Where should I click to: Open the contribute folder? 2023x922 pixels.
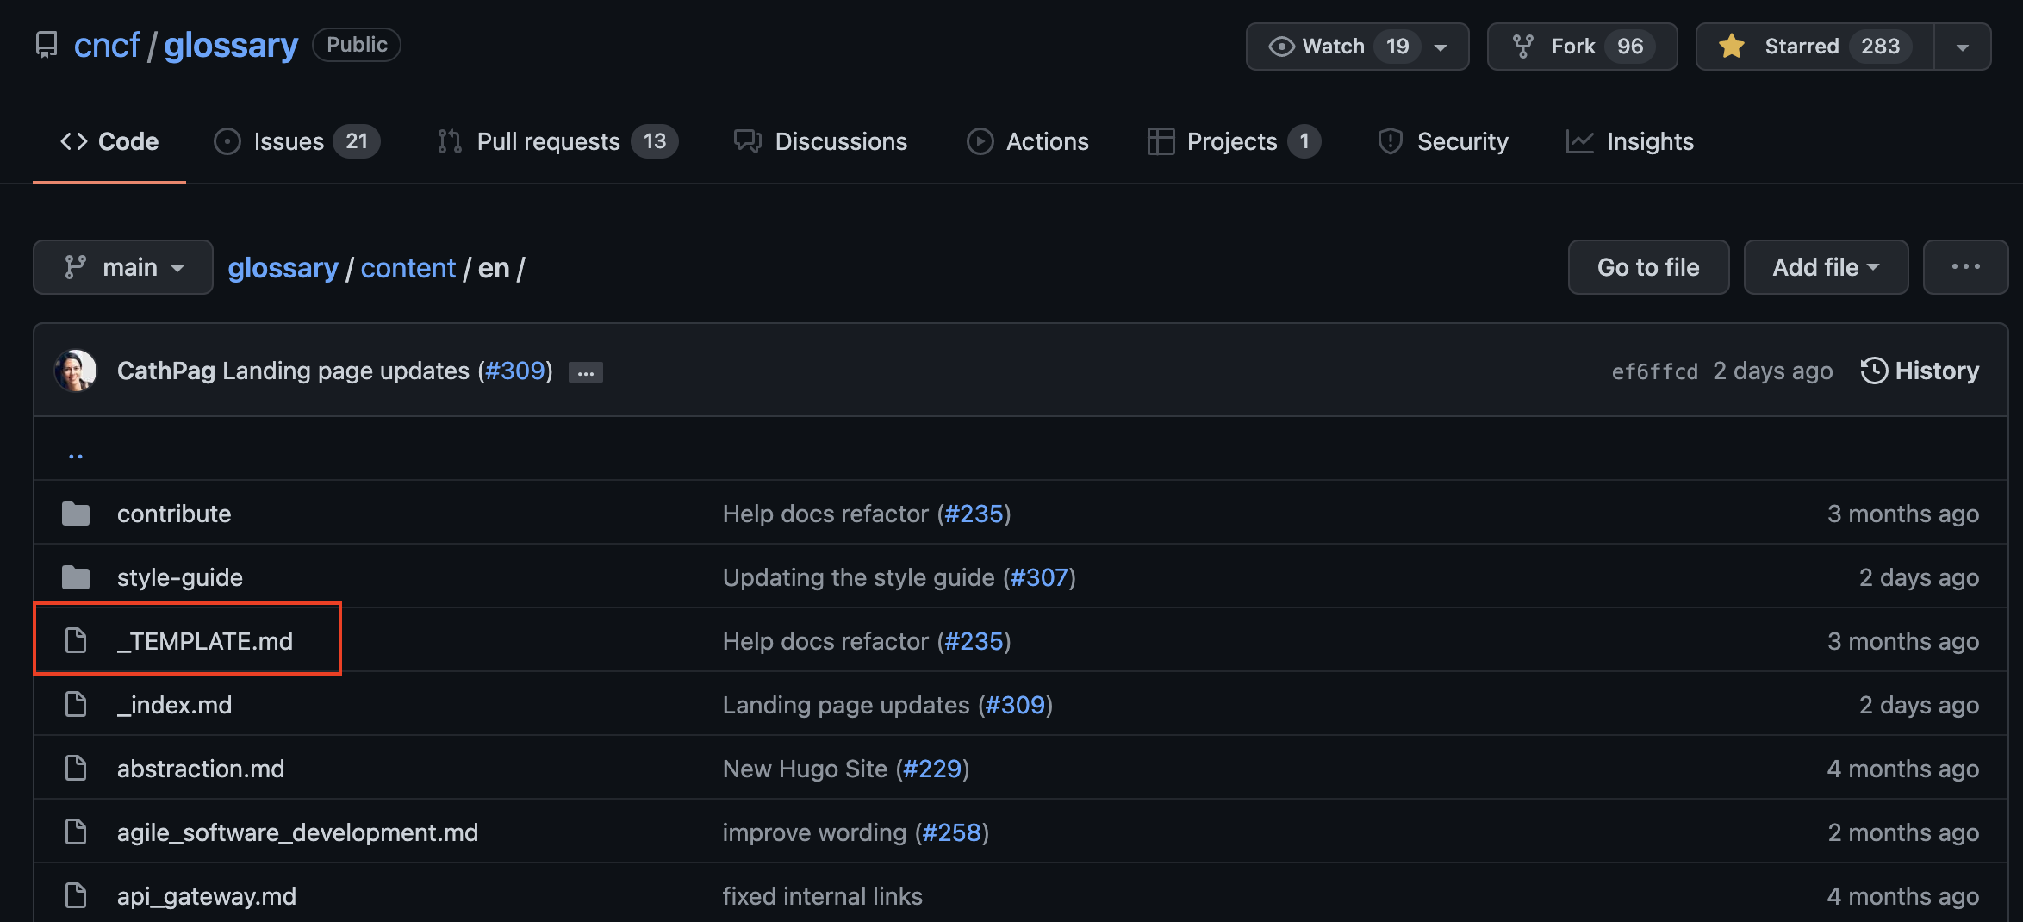(x=174, y=514)
